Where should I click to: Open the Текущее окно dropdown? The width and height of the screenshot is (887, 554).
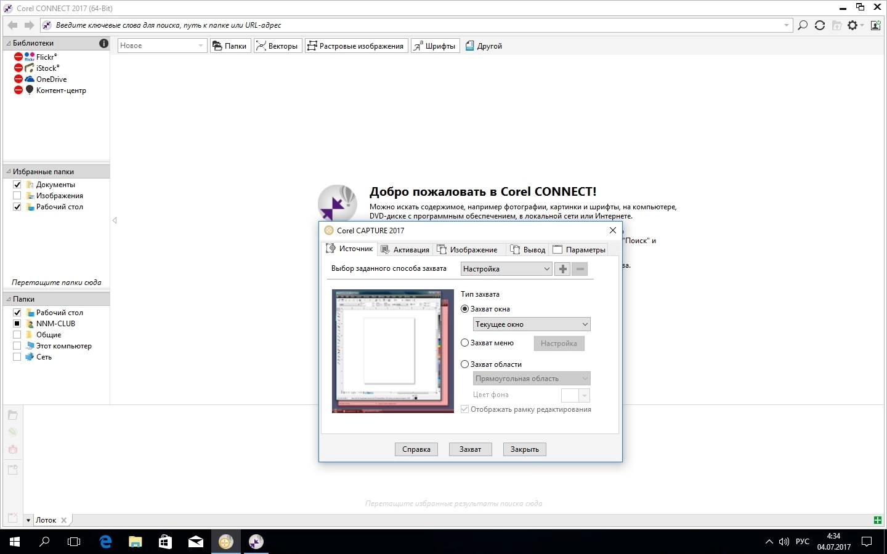532,324
